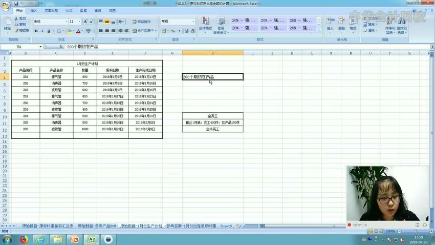Click the zoom slider in status bar
The image size is (435, 245).
(x=416, y=231)
